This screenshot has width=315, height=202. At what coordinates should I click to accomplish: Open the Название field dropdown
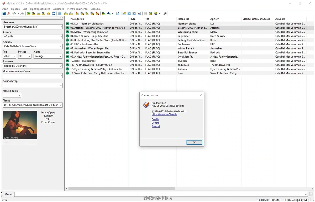point(60,27)
